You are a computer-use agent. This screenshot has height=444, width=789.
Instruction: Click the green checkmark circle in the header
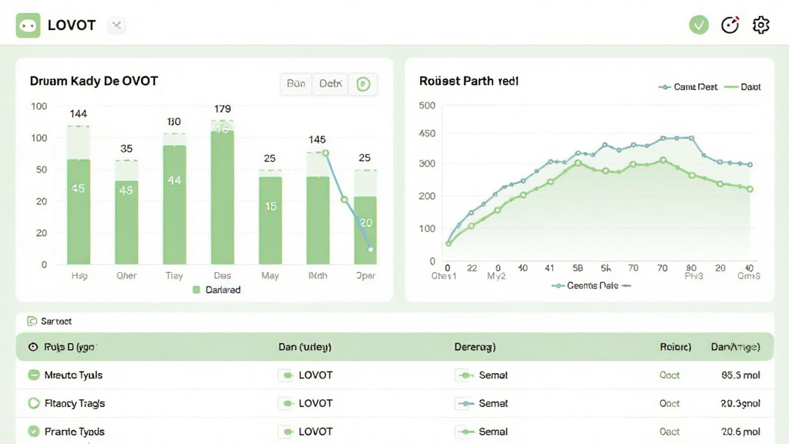tap(698, 25)
